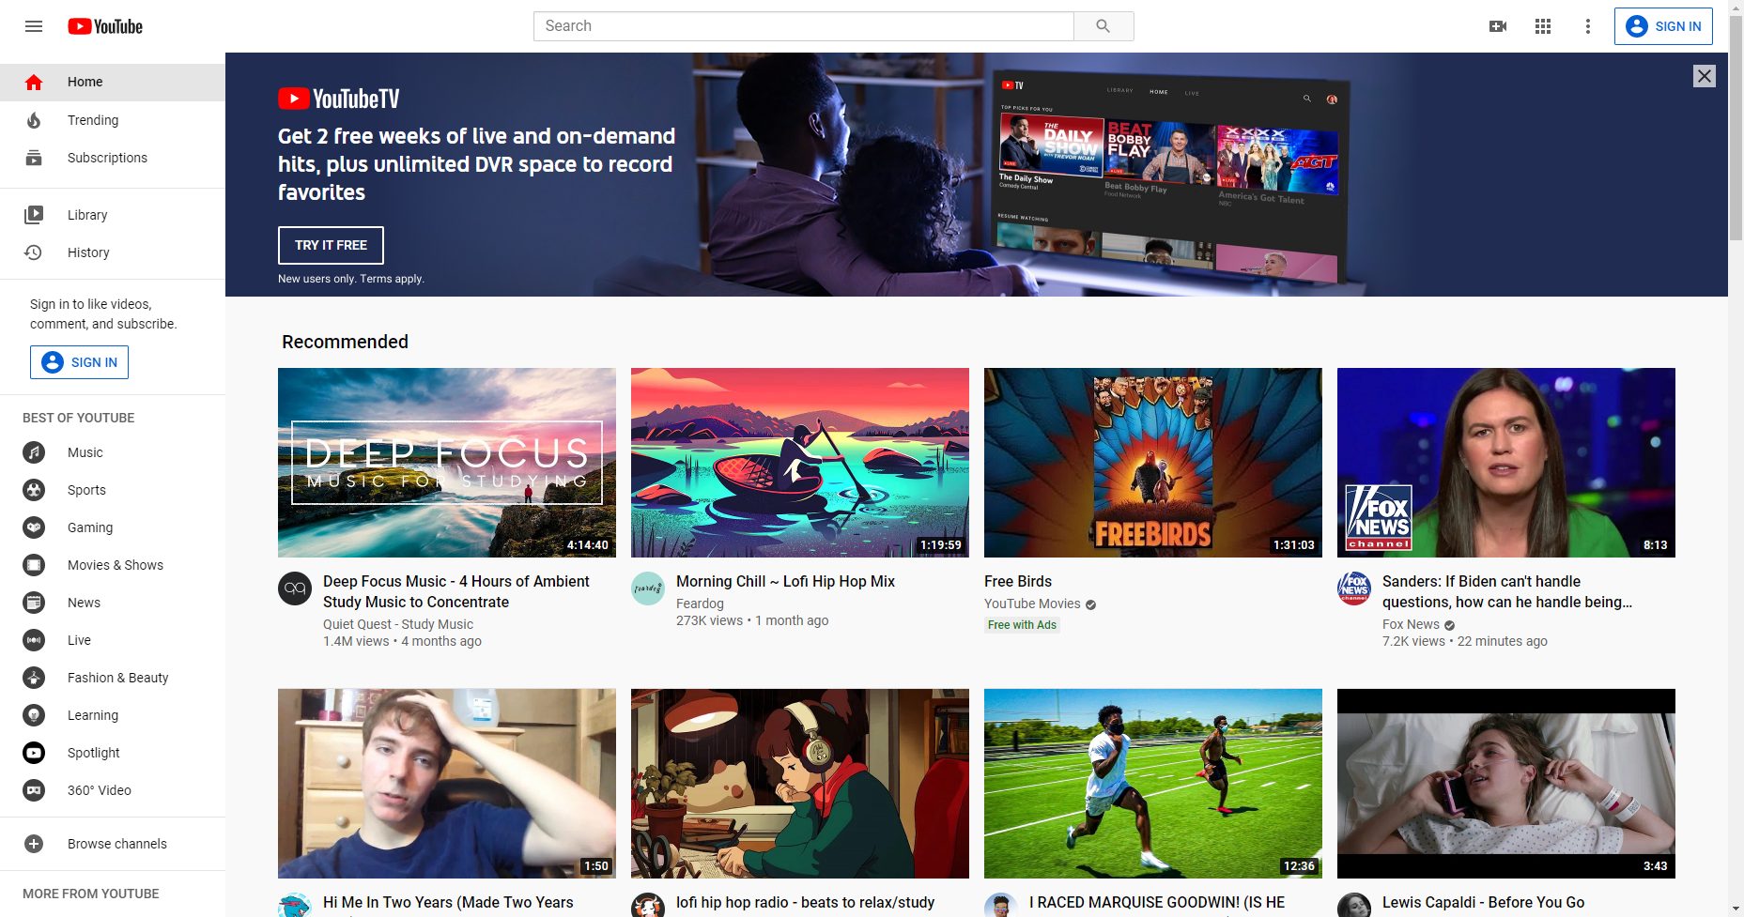Click the Movies & Shows icon
Viewport: 1744px width, 917px height.
point(34,565)
